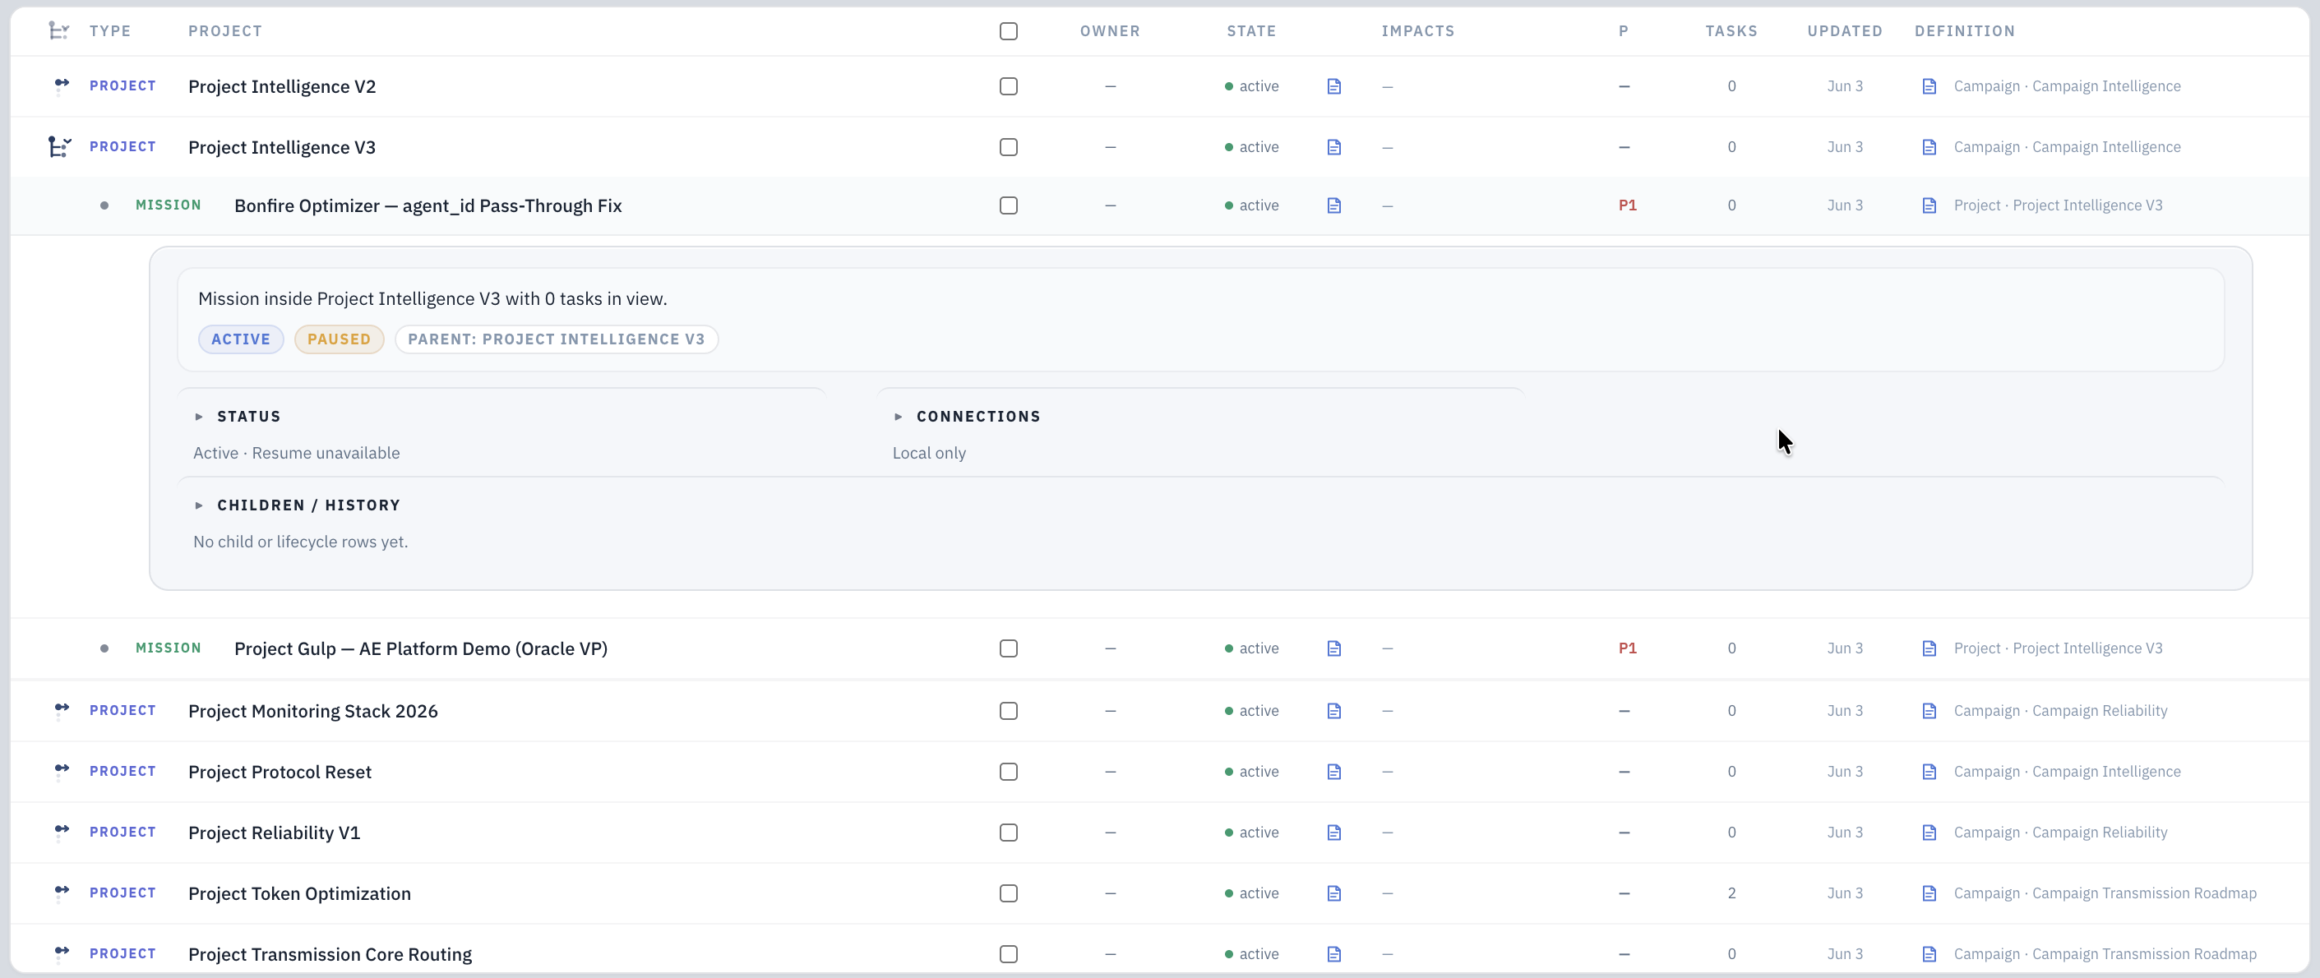Click P1 priority on Project Gulp row
Image resolution: width=2320 pixels, height=978 pixels.
pos(1628,648)
